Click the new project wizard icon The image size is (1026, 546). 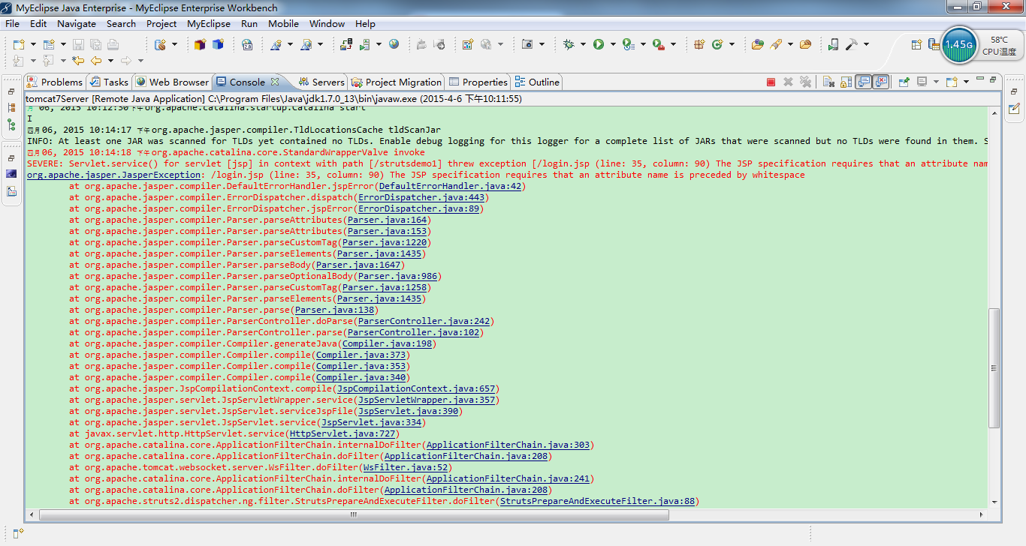[x=49, y=44]
